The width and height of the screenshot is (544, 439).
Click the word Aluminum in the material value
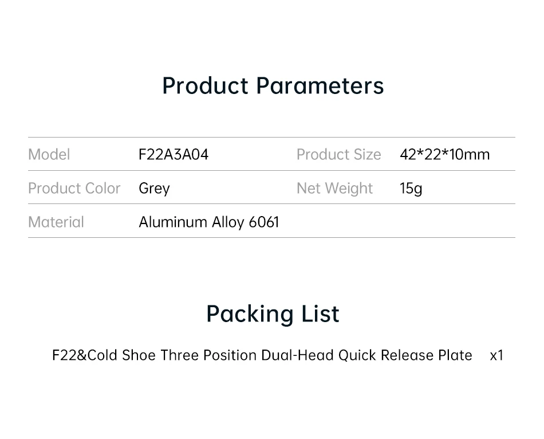coord(172,222)
